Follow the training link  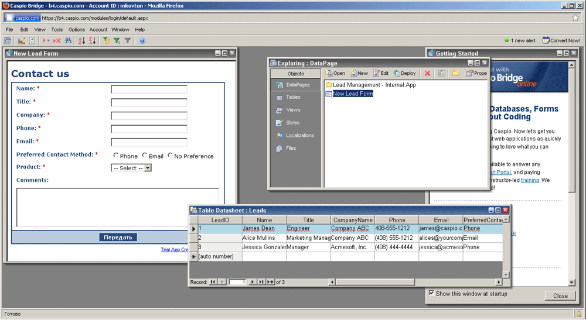click(530, 180)
